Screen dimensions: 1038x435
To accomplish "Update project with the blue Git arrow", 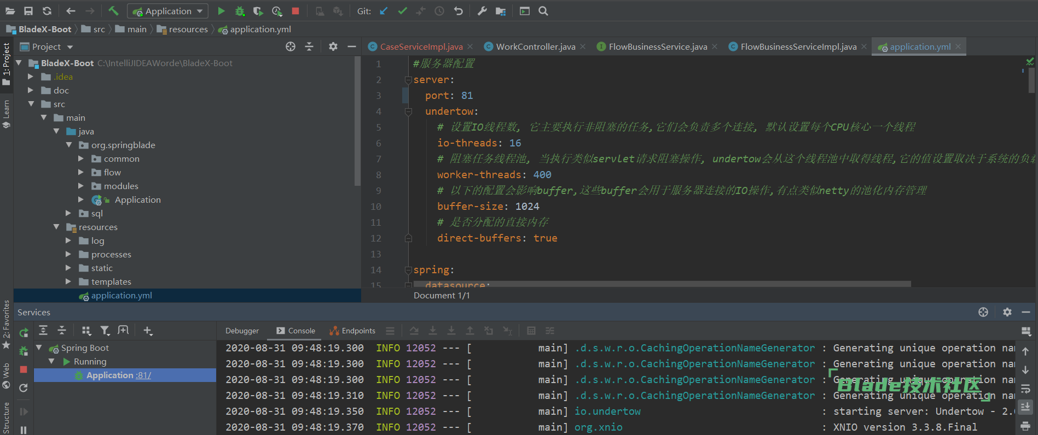I will coord(384,11).
